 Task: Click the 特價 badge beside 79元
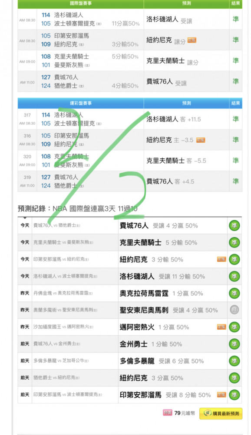[167, 413]
